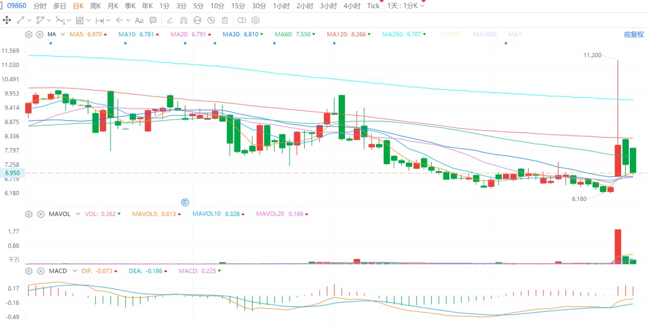This screenshot has height=324, width=648.
Task: Open MAVOL indicator settings gear
Action: (29, 214)
